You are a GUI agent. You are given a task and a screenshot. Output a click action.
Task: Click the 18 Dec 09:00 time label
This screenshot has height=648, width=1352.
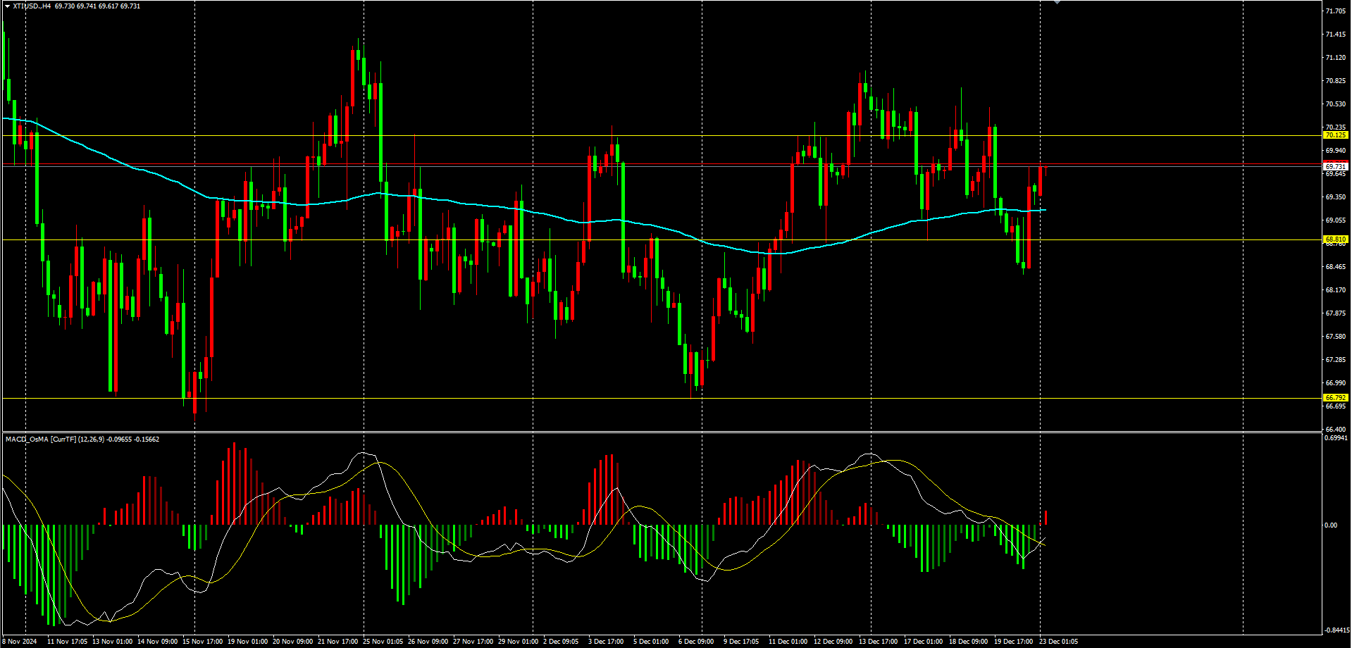tap(969, 642)
